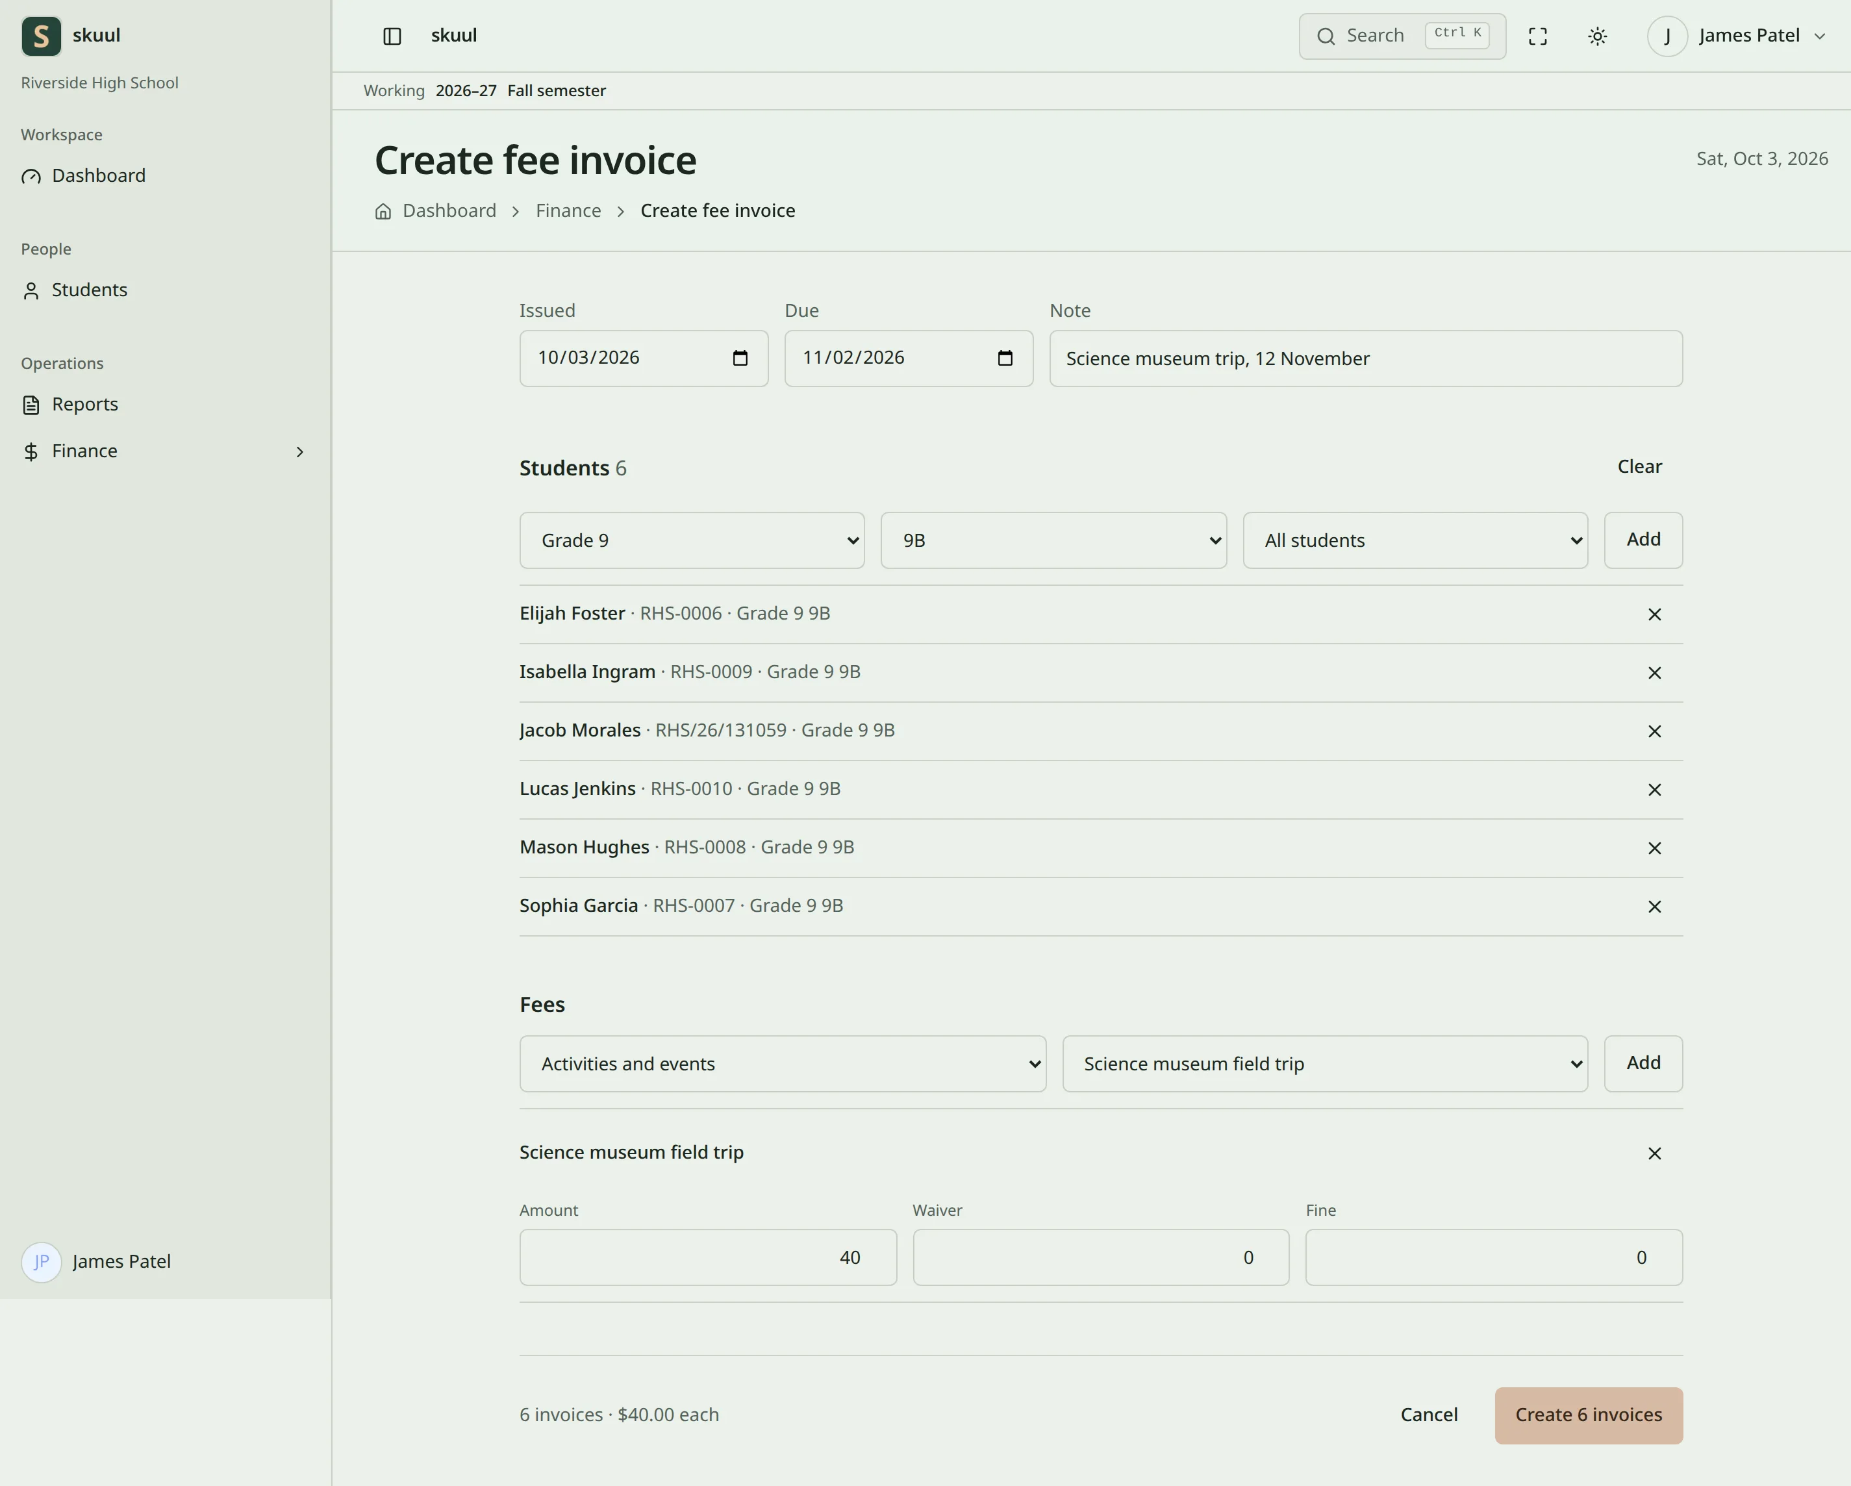This screenshot has height=1486, width=1851.
Task: Remove the Science museum field trip fee
Action: [1654, 1153]
